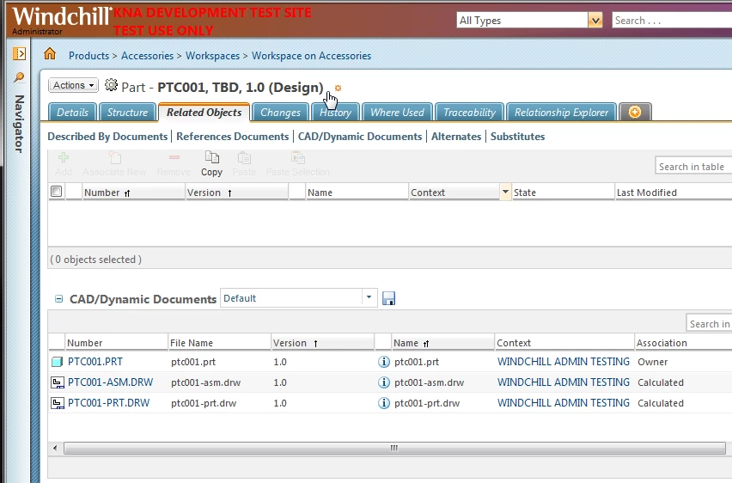Click the Home icon in breadcrumb
This screenshot has width=732, height=483.
tap(50, 54)
